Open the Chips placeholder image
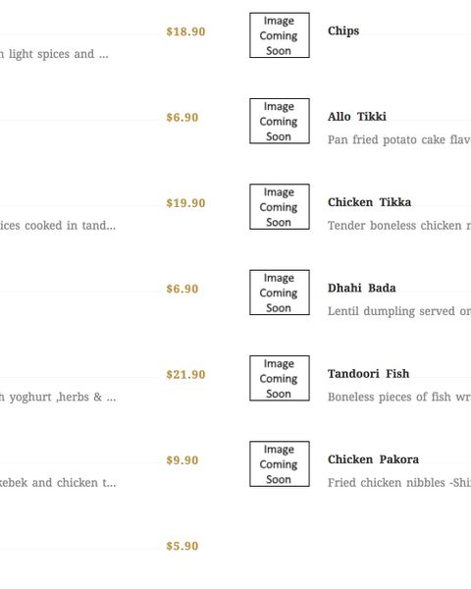This screenshot has width=471, height=589. 280,35
